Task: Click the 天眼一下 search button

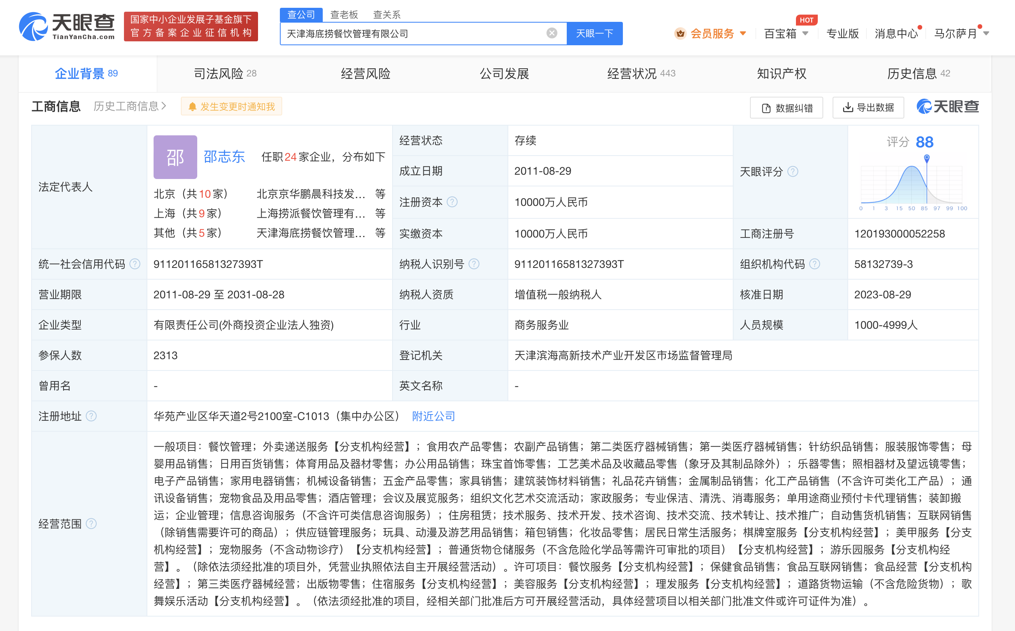Action: coord(594,34)
